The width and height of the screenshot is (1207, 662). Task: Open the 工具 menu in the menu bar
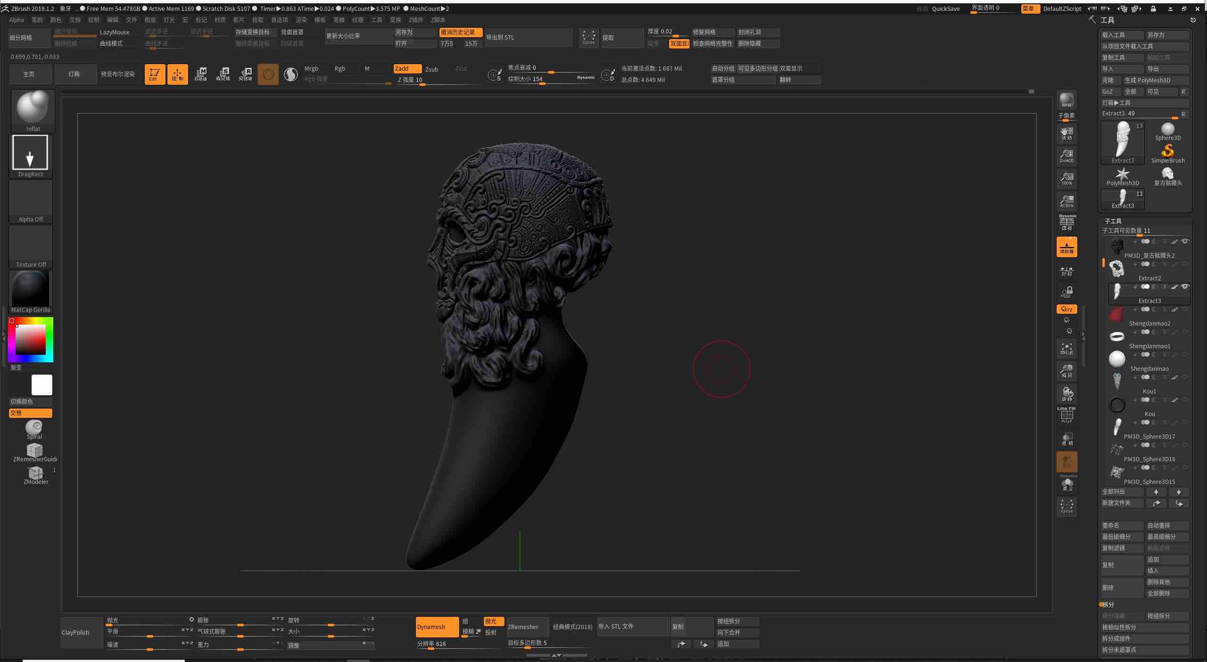pyautogui.click(x=376, y=20)
